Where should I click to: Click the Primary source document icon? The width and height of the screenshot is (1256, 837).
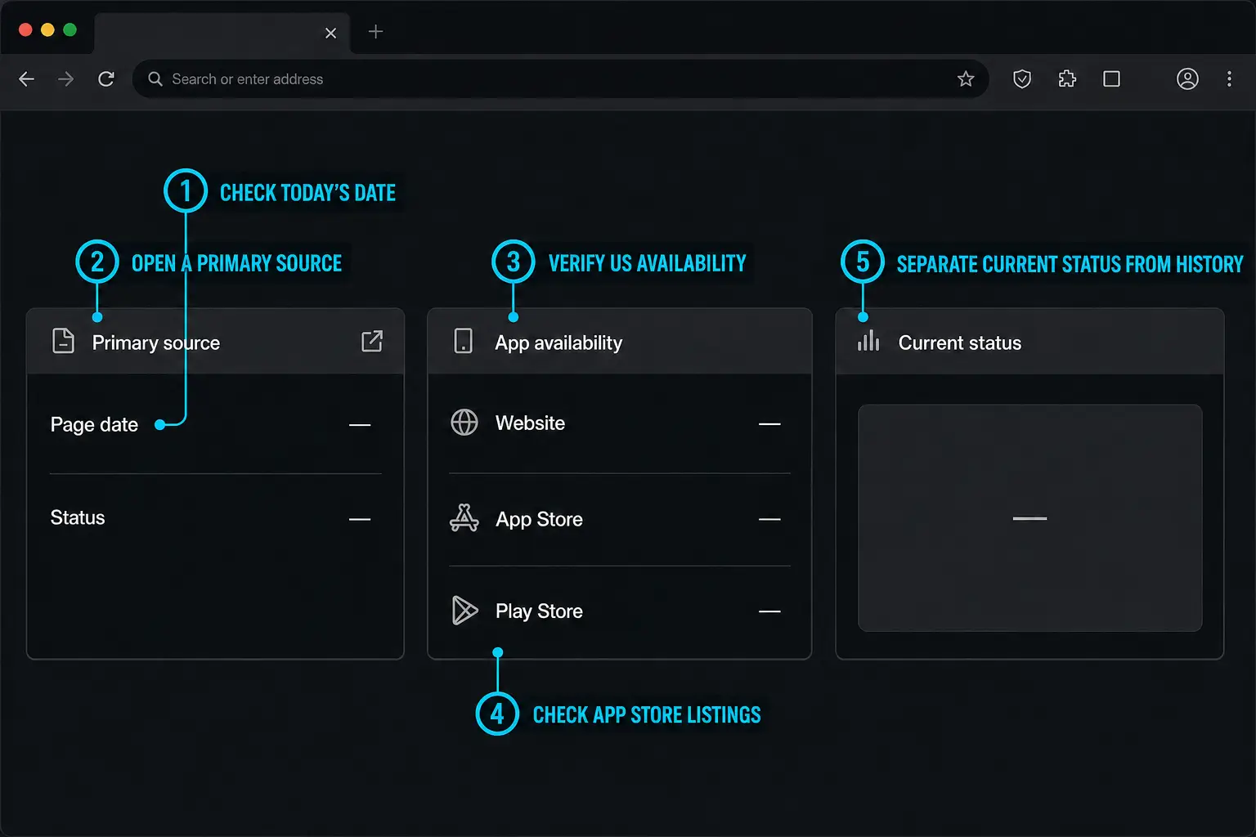[x=63, y=341]
